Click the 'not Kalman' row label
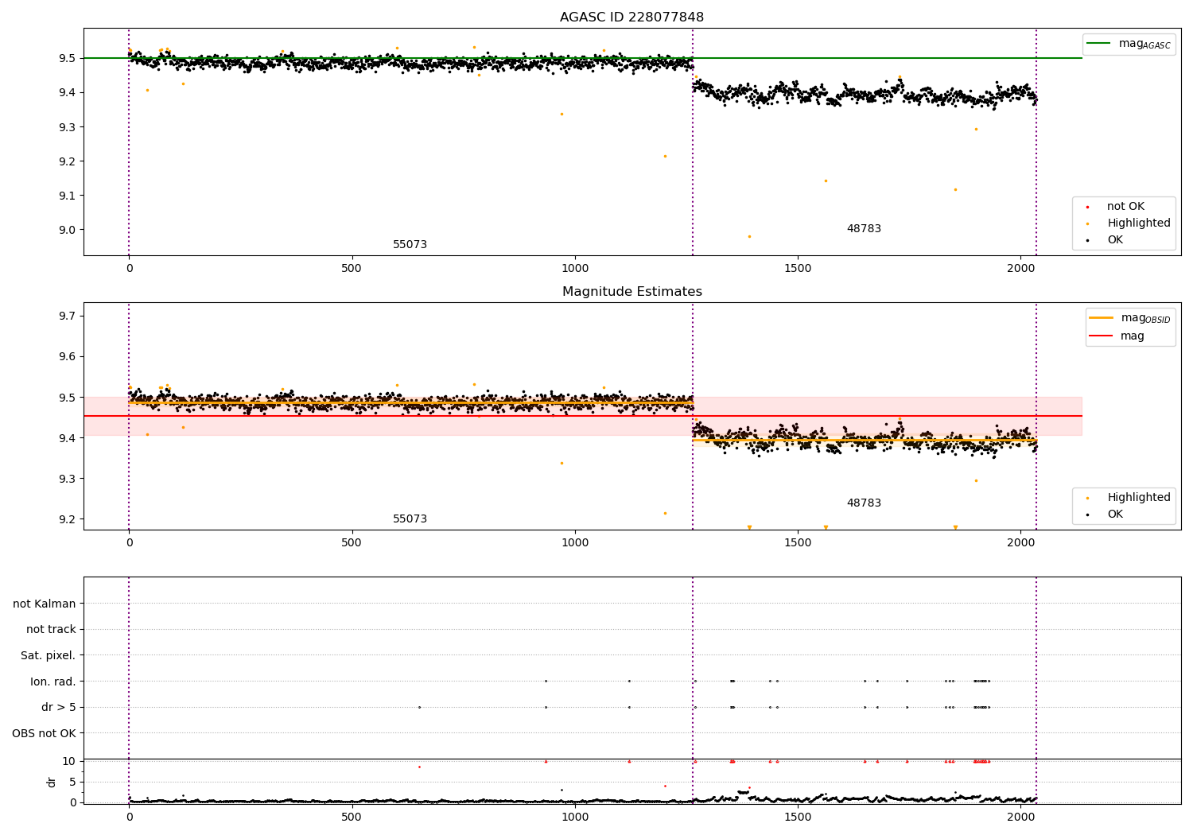The height and width of the screenshot is (835, 1193). pos(45,604)
